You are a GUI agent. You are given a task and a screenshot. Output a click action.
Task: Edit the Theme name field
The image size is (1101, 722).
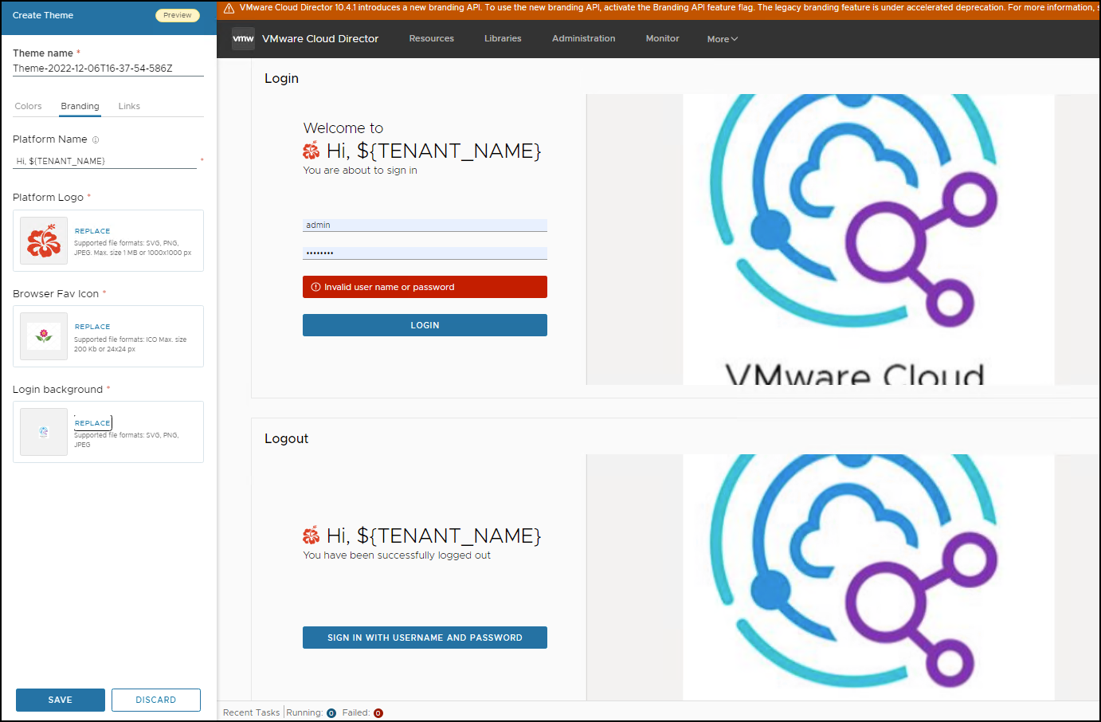108,69
